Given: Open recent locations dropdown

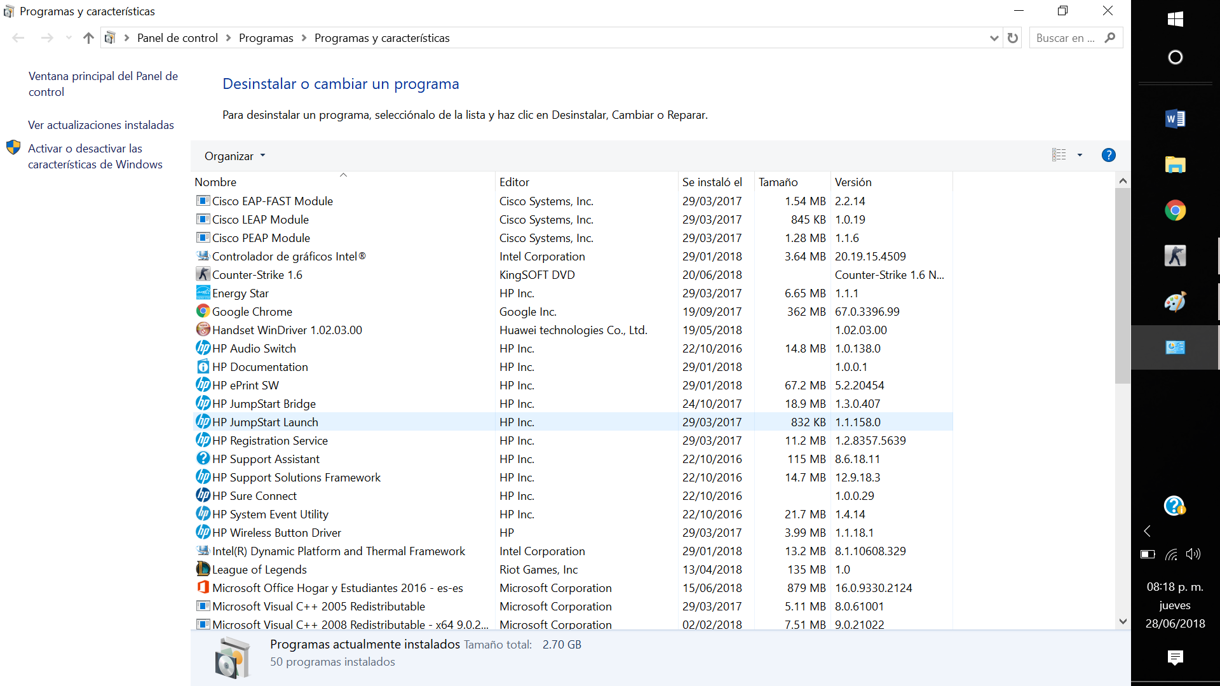Looking at the screenshot, I should point(69,38).
